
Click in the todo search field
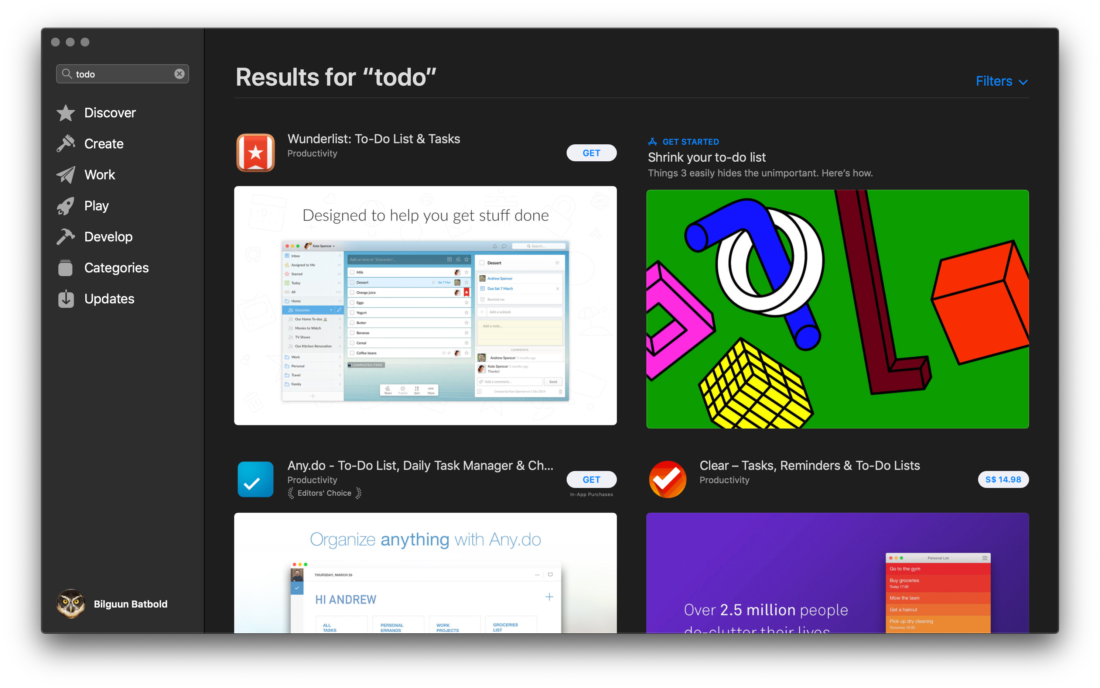click(123, 74)
